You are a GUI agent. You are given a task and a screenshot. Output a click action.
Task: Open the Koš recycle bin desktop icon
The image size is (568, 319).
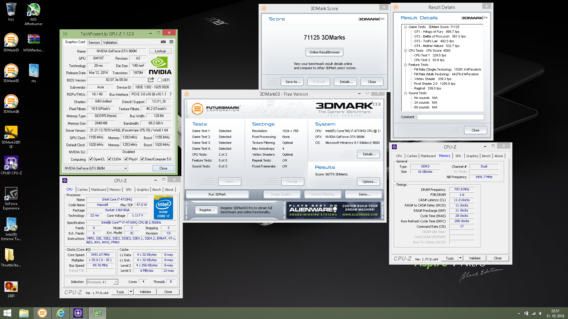point(11,12)
